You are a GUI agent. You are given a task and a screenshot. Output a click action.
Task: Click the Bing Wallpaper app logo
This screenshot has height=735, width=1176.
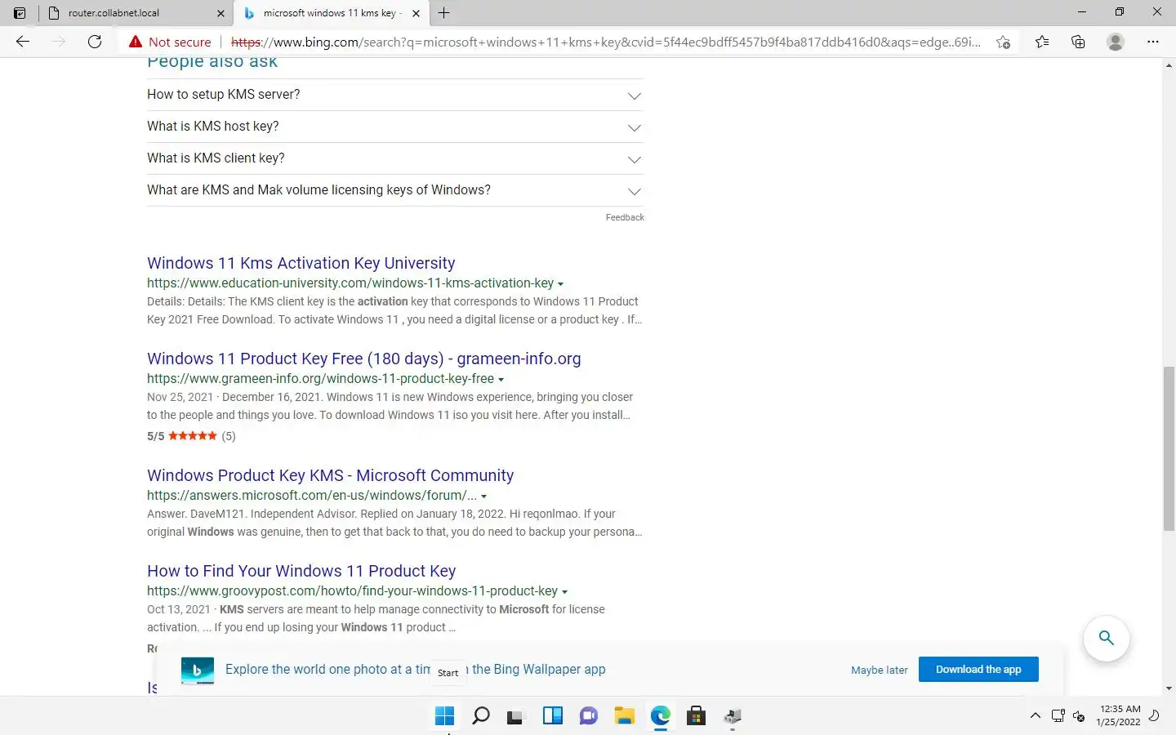pos(197,670)
